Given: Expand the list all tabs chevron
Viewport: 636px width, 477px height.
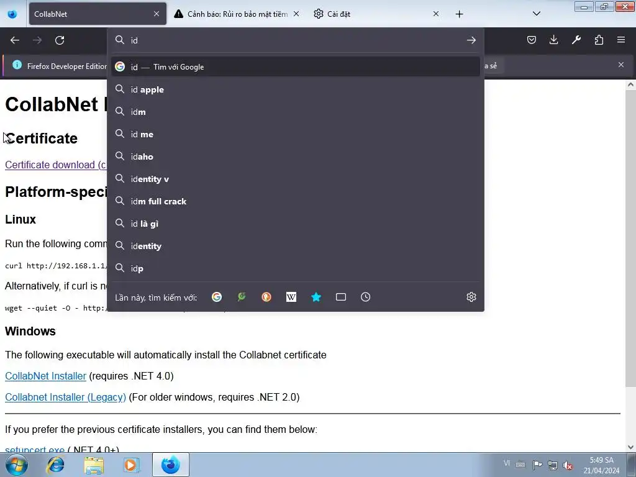Looking at the screenshot, I should click(x=536, y=14).
